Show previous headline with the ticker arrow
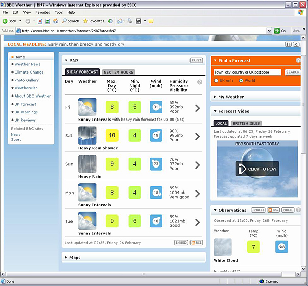 click(296, 44)
